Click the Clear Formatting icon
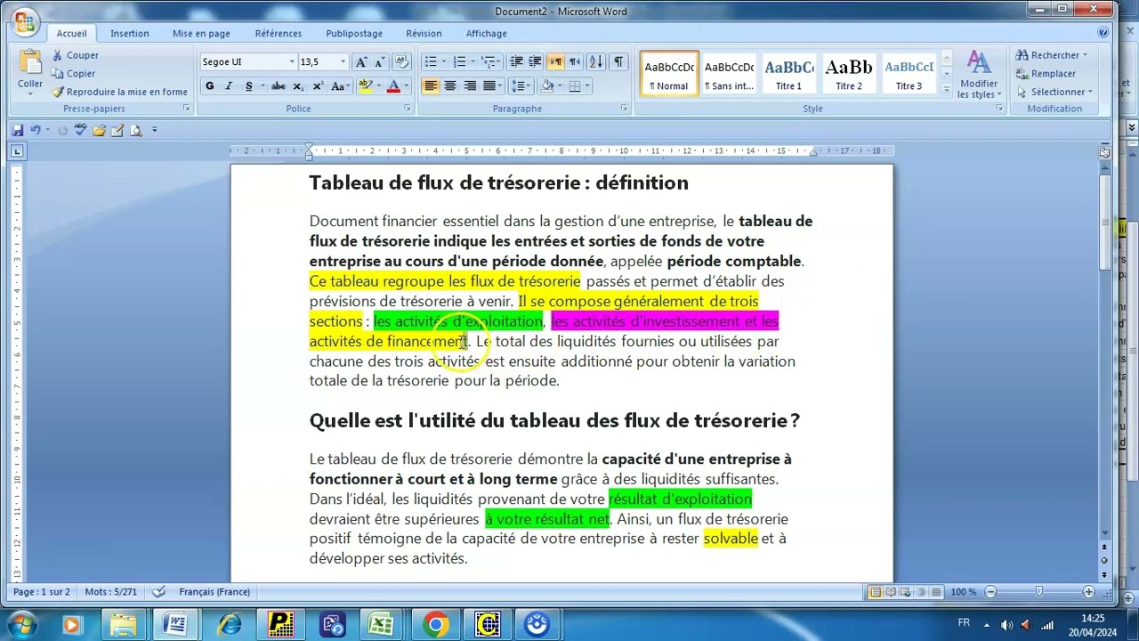1139x641 pixels. [x=402, y=61]
